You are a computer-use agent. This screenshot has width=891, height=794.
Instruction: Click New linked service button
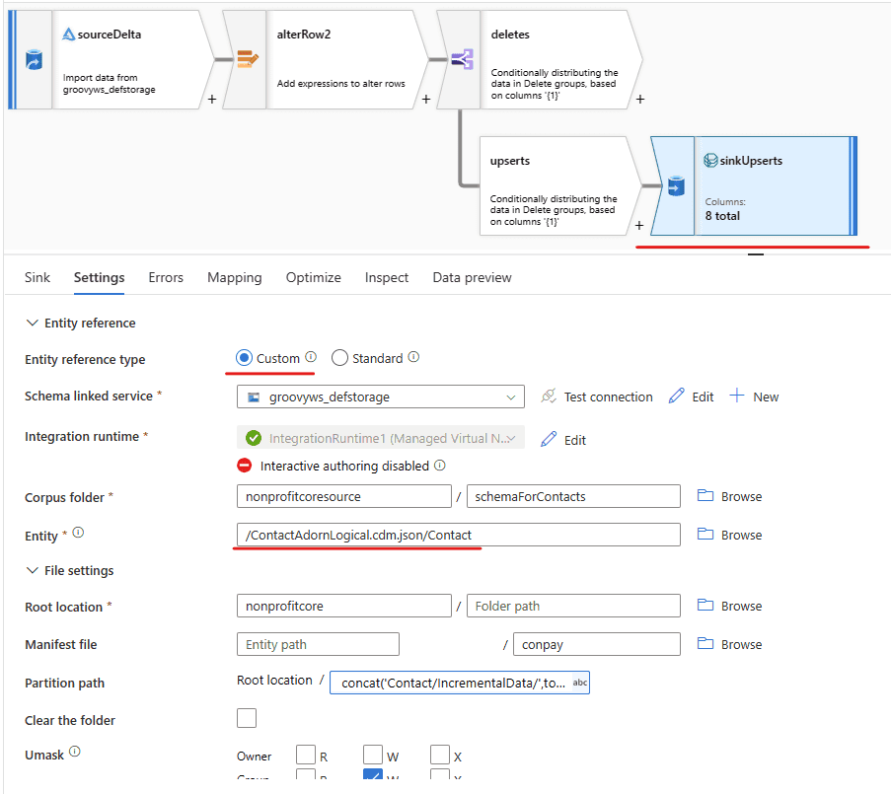(754, 397)
